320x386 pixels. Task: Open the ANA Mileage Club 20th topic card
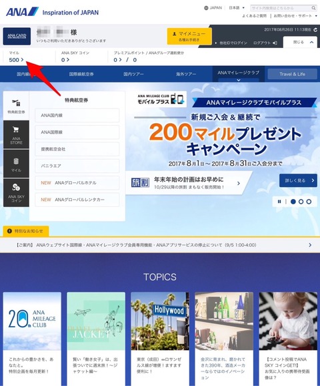(x=32, y=339)
